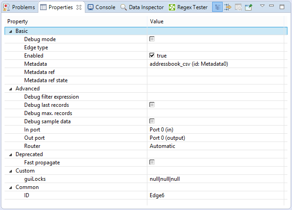The width and height of the screenshot is (292, 210).
Task: Click the Regex Tester tab icon
Action: pyautogui.click(x=172, y=7)
